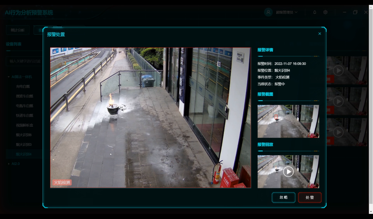373x219 pixels.
Task: Click the main alarm camera image
Action: [x=150, y=118]
